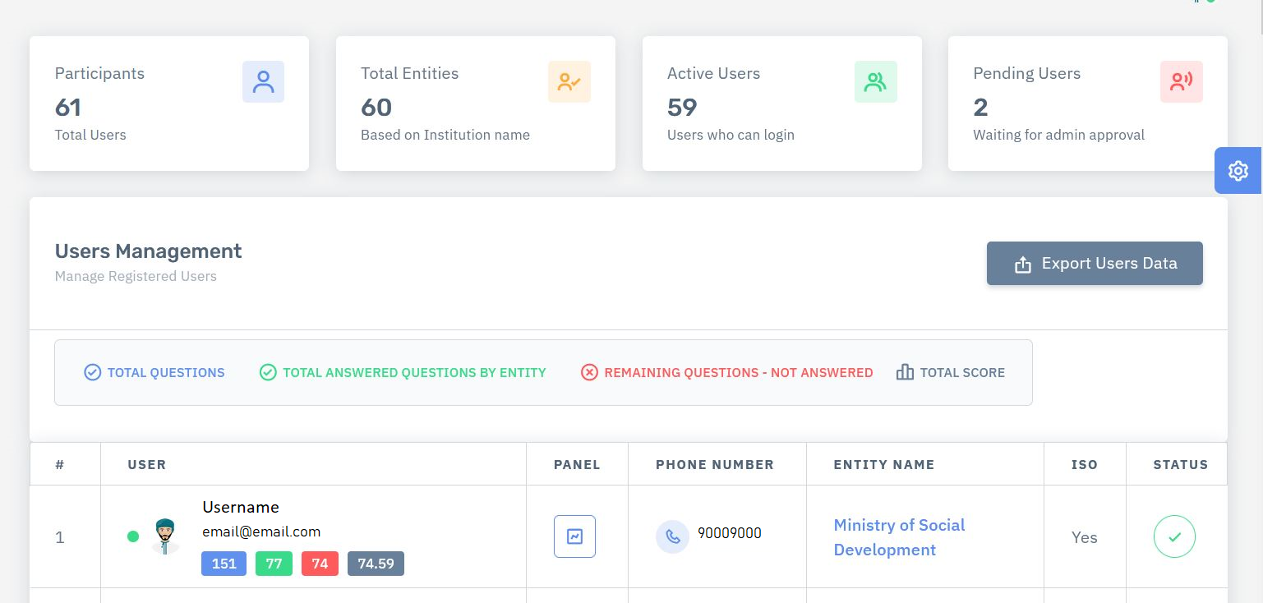This screenshot has height=603, width=1263.
Task: Click the Total Questions legend item
Action: click(154, 373)
